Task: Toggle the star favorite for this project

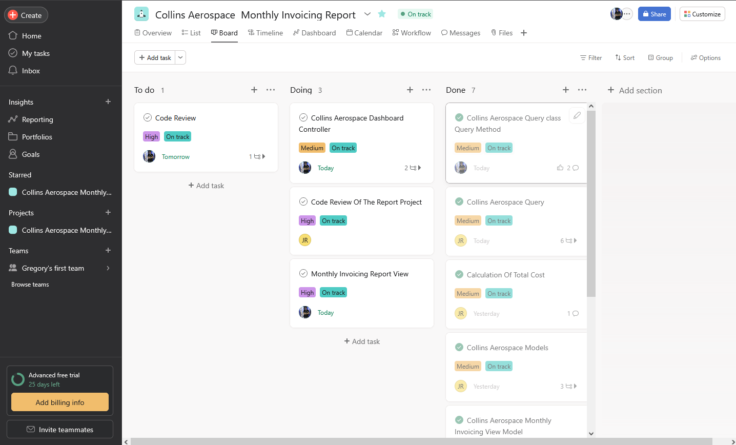Action: coord(382,14)
